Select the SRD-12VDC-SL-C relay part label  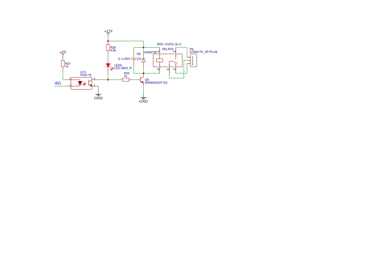[169, 44]
